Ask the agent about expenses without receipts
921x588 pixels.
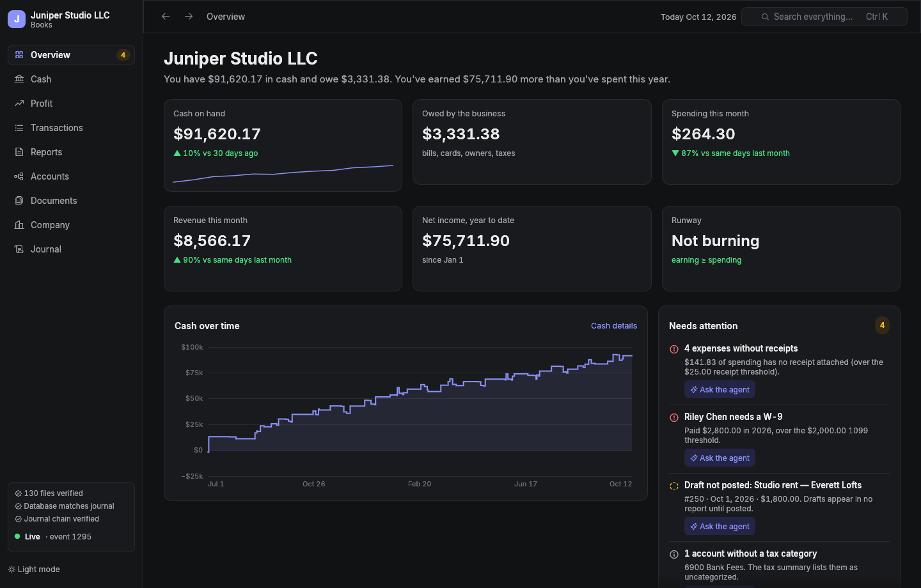(720, 389)
